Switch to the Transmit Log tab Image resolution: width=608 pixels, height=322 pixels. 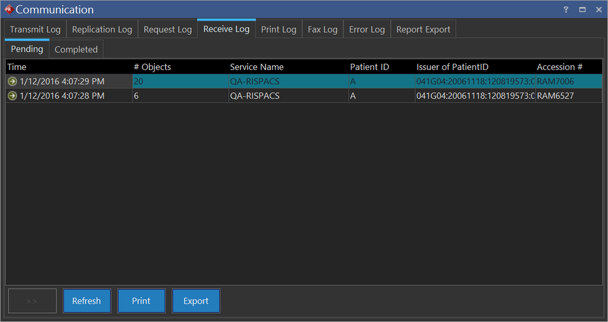(35, 30)
